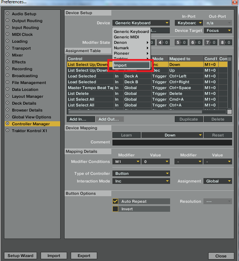
Task: Click the assignment table horizontal scrollbar
Action: pyautogui.click(x=135, y=112)
